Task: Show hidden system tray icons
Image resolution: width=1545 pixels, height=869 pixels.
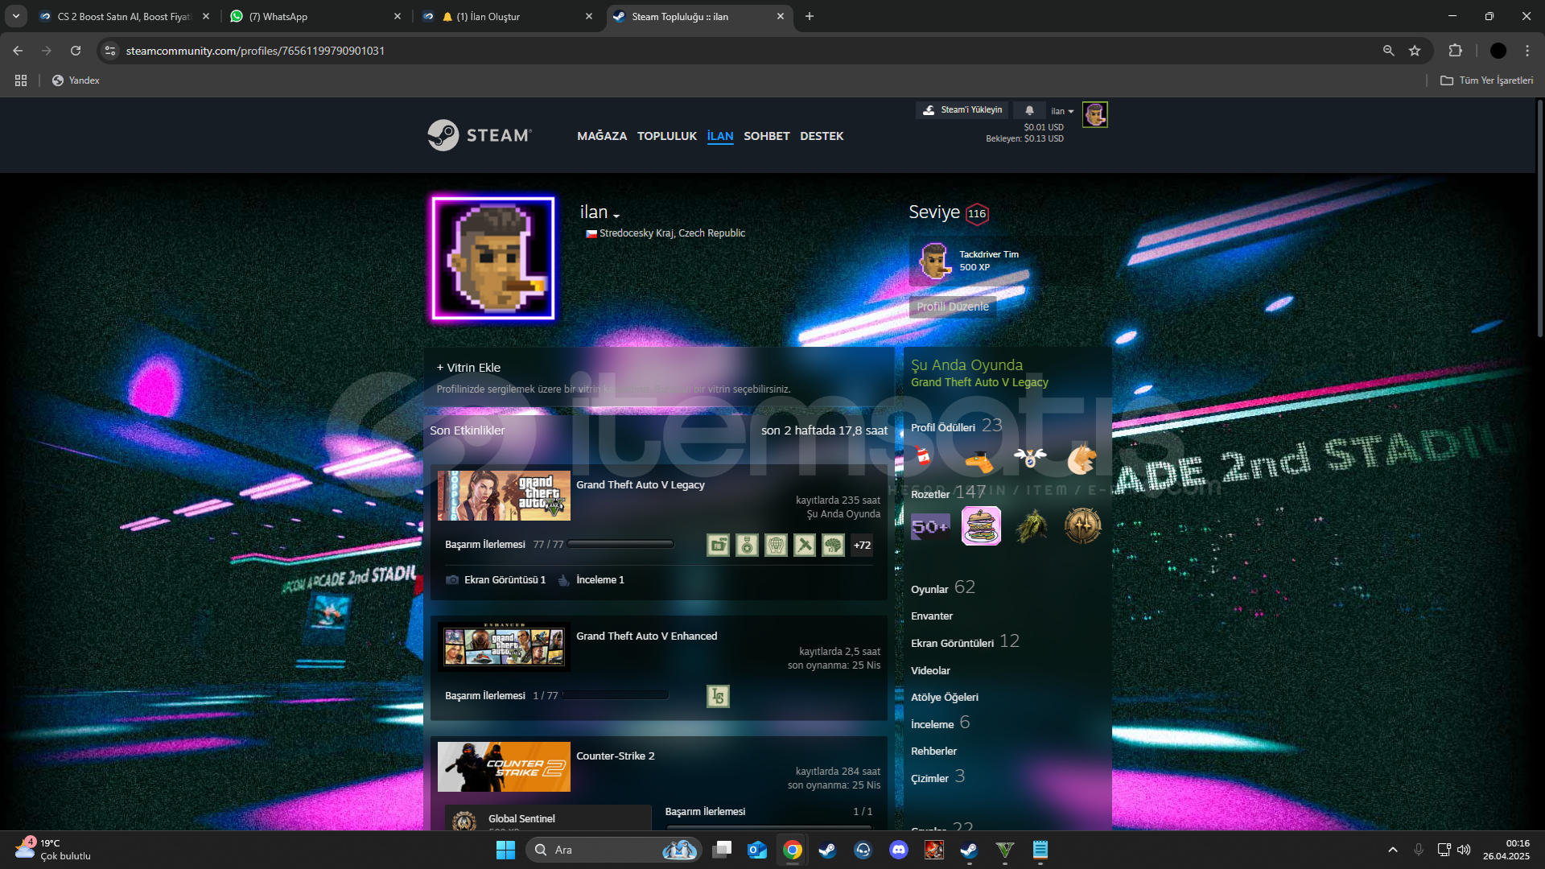Action: click(x=1393, y=850)
